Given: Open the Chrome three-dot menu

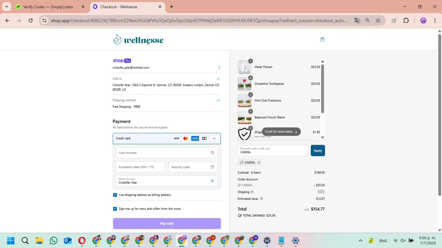Looking at the screenshot, I should click(435, 20).
